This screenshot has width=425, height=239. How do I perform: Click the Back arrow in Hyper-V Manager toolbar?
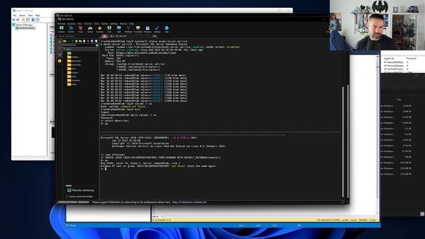(13, 20)
